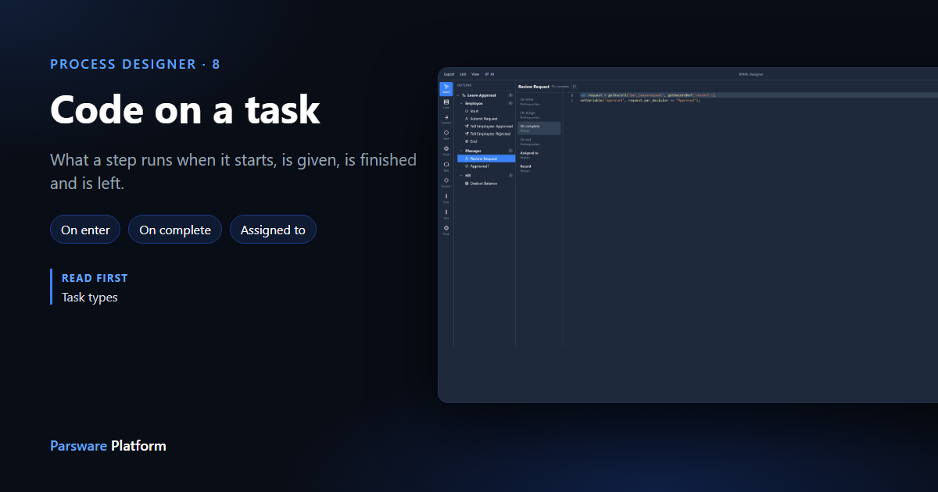Select Submit Request in the outline
938x492 pixels.
coord(485,119)
